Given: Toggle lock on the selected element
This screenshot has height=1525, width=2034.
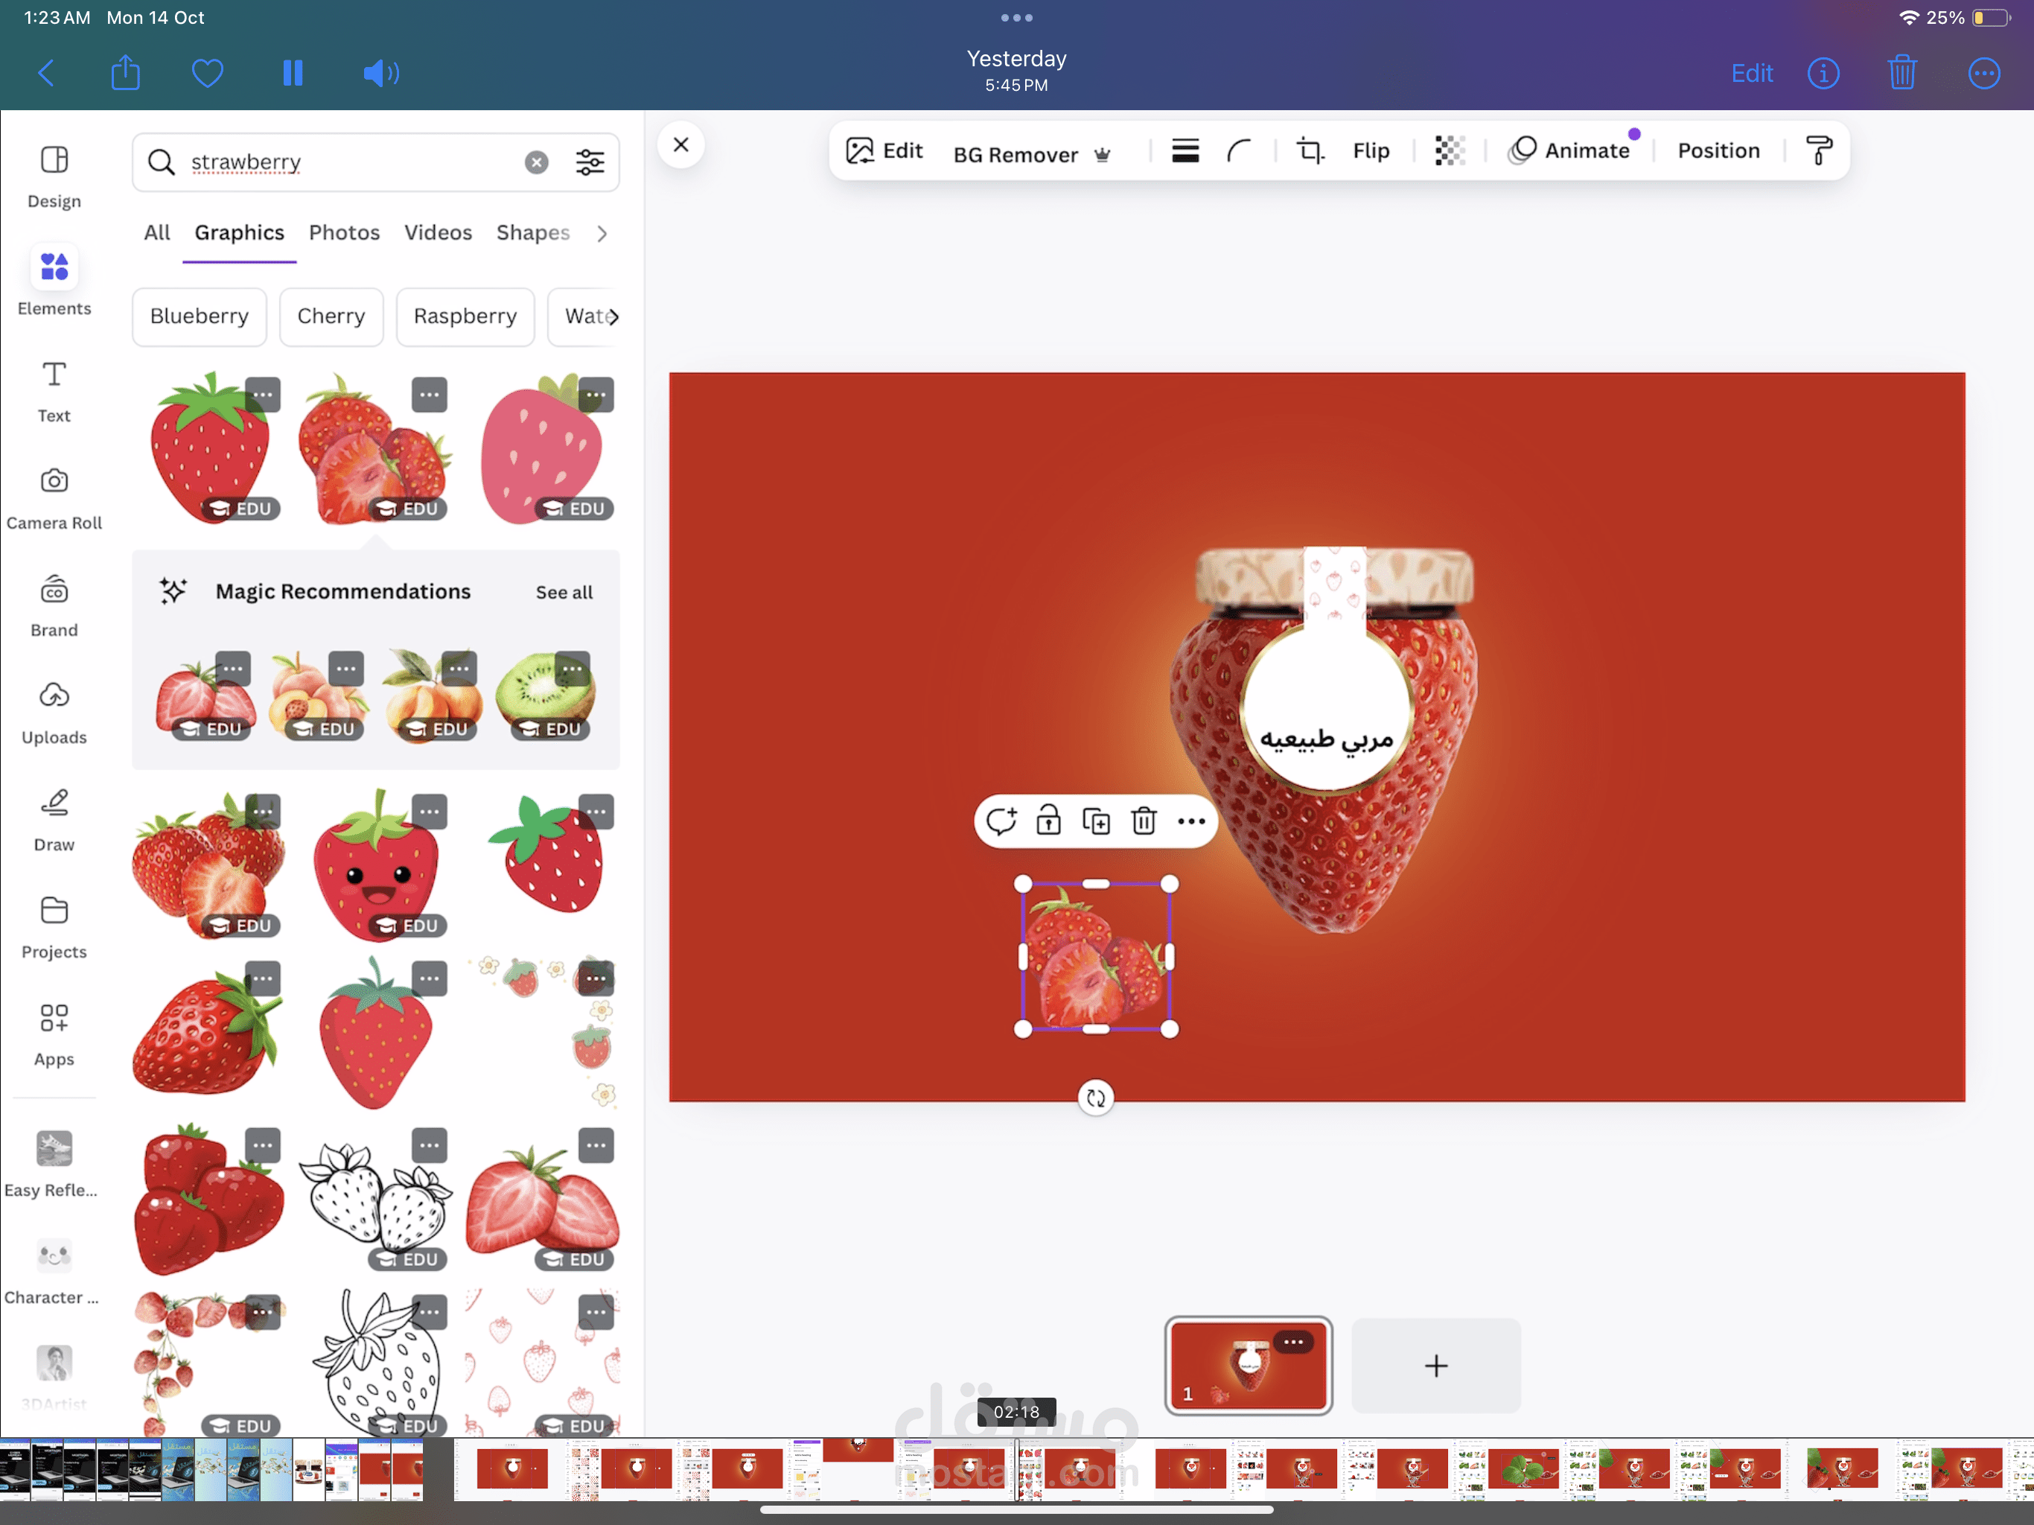Looking at the screenshot, I should pos(1048,821).
